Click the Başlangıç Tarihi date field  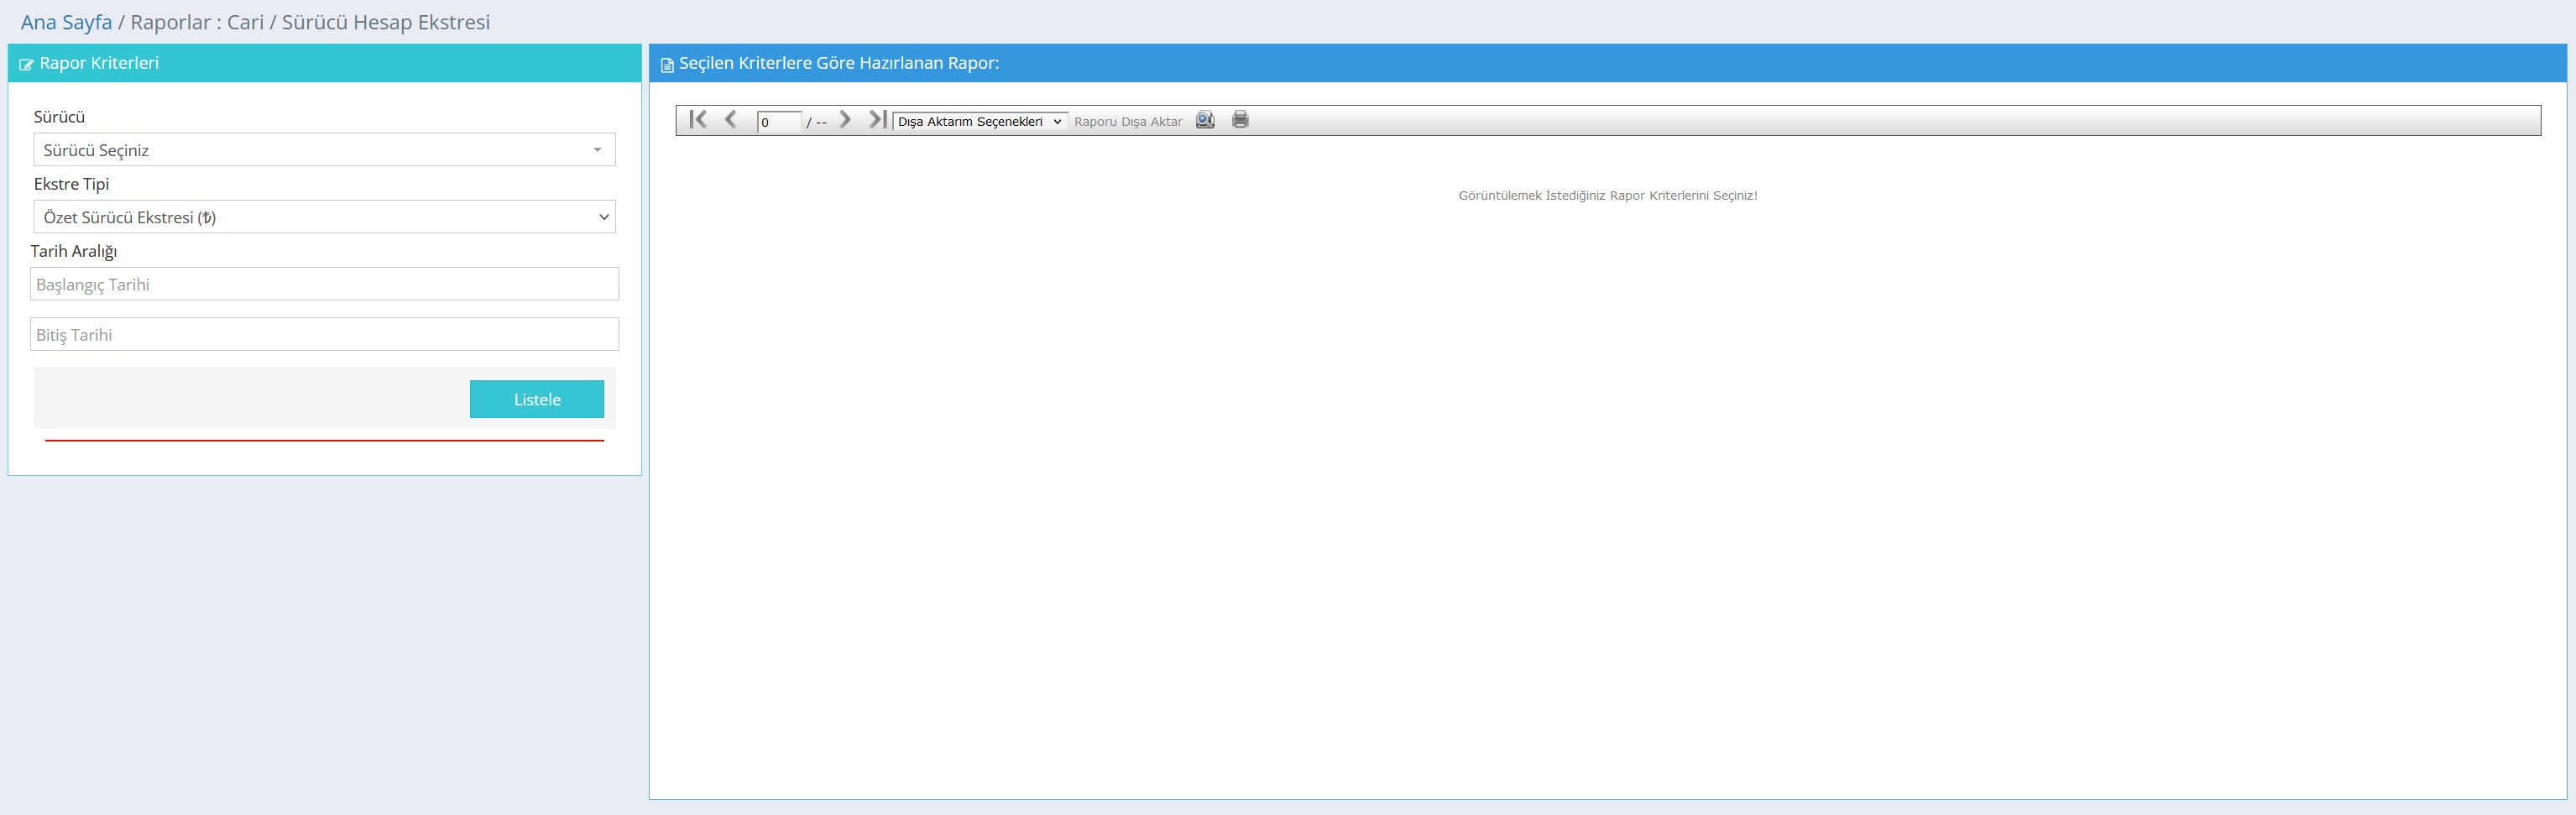tap(325, 284)
